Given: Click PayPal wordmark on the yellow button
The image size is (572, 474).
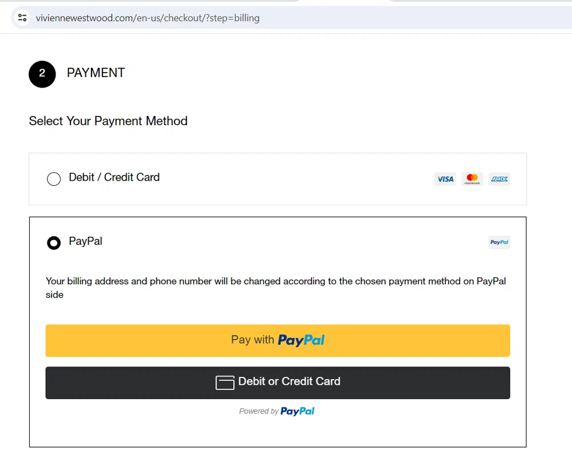Looking at the screenshot, I should tap(301, 340).
